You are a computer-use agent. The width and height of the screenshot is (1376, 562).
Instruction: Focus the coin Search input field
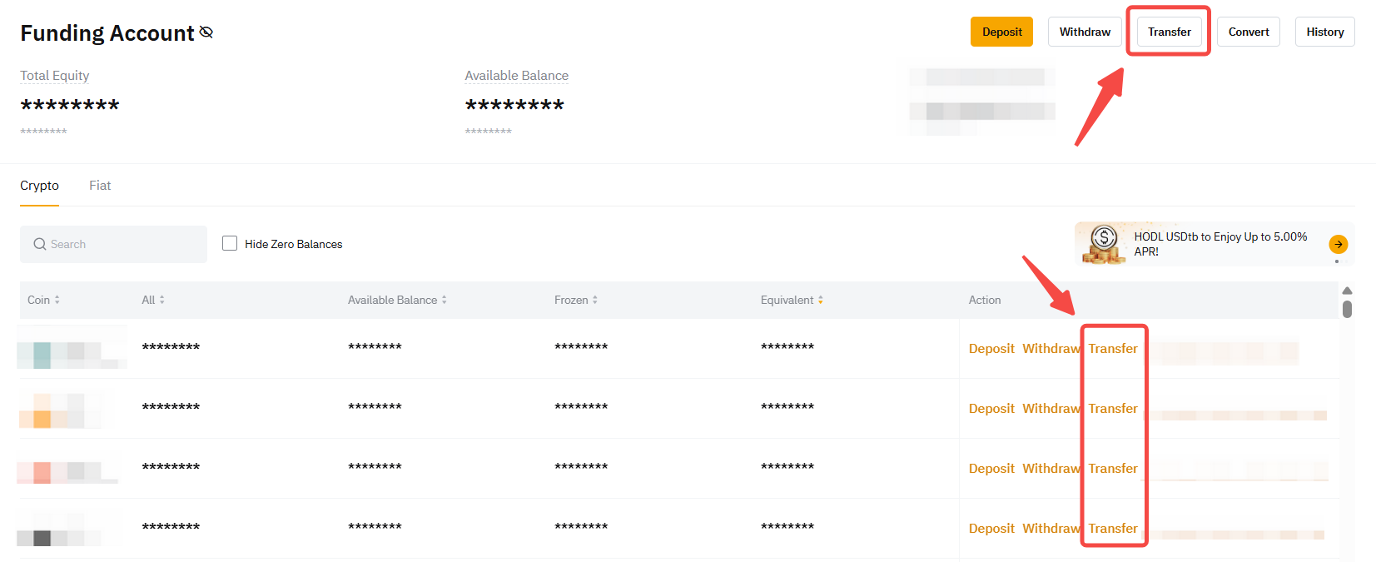125,244
